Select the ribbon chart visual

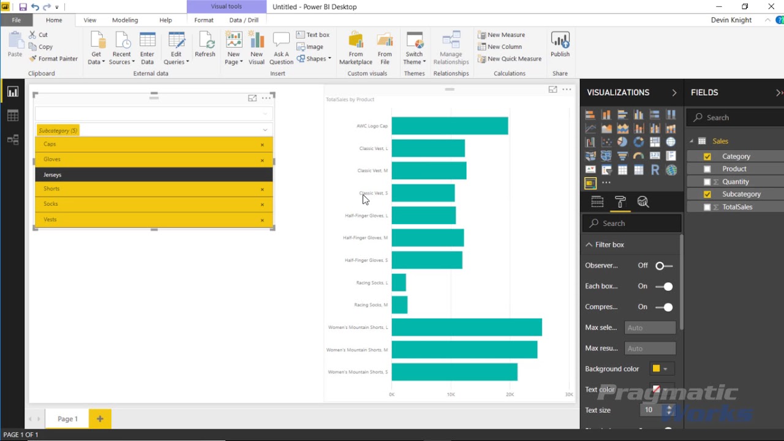click(671, 129)
